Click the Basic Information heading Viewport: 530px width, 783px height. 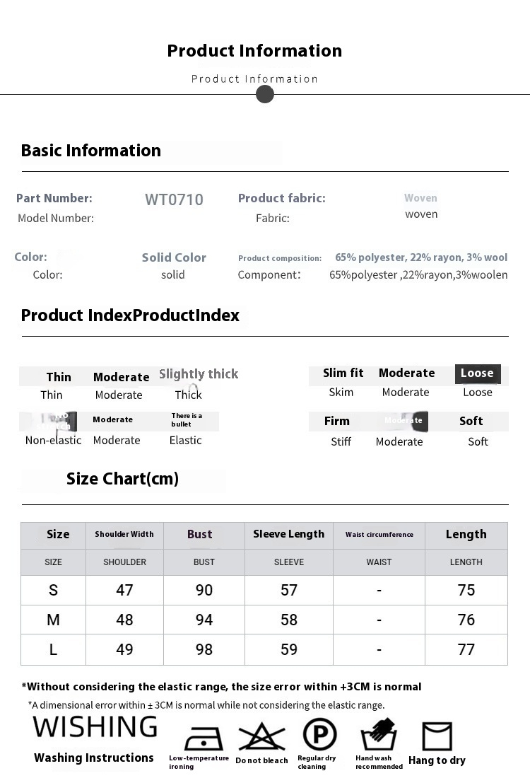pyautogui.click(x=91, y=151)
